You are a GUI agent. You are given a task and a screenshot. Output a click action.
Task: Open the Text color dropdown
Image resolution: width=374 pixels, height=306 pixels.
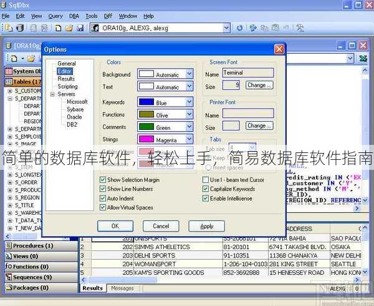[189, 86]
